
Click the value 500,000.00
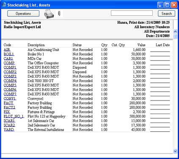click(x=138, y=116)
